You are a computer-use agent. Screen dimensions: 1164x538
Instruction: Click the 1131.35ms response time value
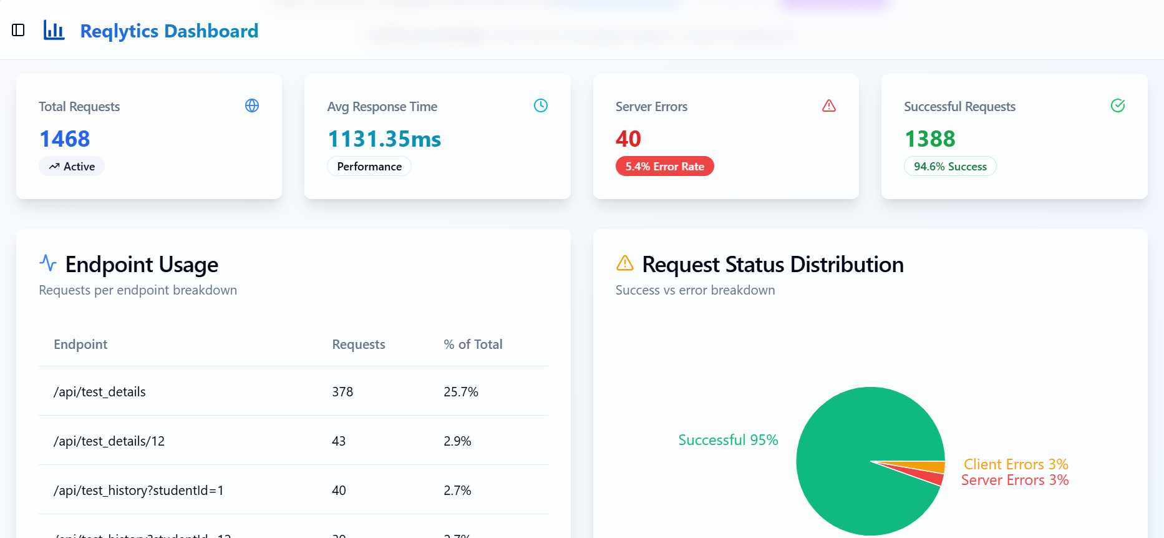pos(384,139)
